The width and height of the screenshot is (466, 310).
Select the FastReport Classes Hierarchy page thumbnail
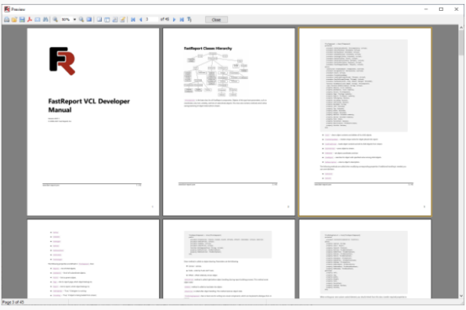coord(229,122)
